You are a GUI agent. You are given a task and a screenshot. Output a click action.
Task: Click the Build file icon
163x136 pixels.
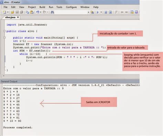pyautogui.click(x=106, y=12)
